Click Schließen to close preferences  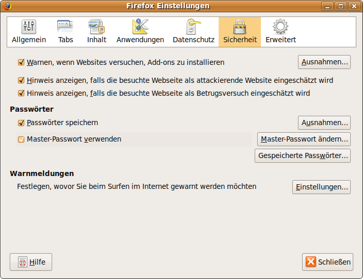click(327, 262)
